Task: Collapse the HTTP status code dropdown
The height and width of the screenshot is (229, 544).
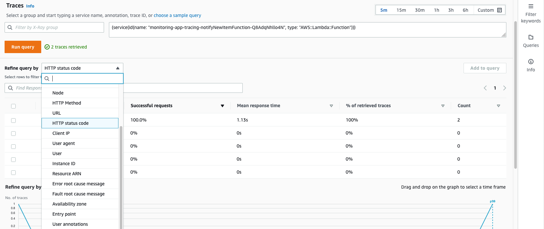Action: [x=82, y=68]
